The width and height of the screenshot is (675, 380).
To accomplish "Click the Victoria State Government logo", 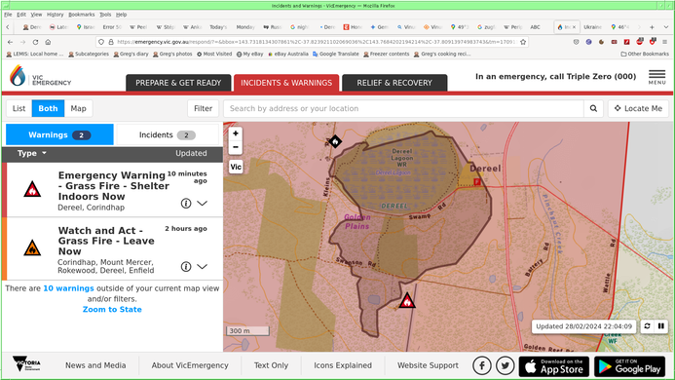I will [27, 364].
